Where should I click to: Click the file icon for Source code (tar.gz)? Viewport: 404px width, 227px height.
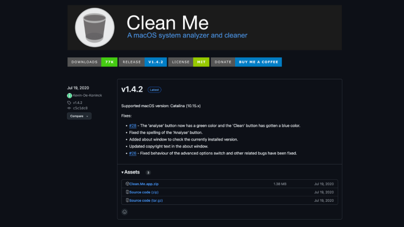coord(127,200)
